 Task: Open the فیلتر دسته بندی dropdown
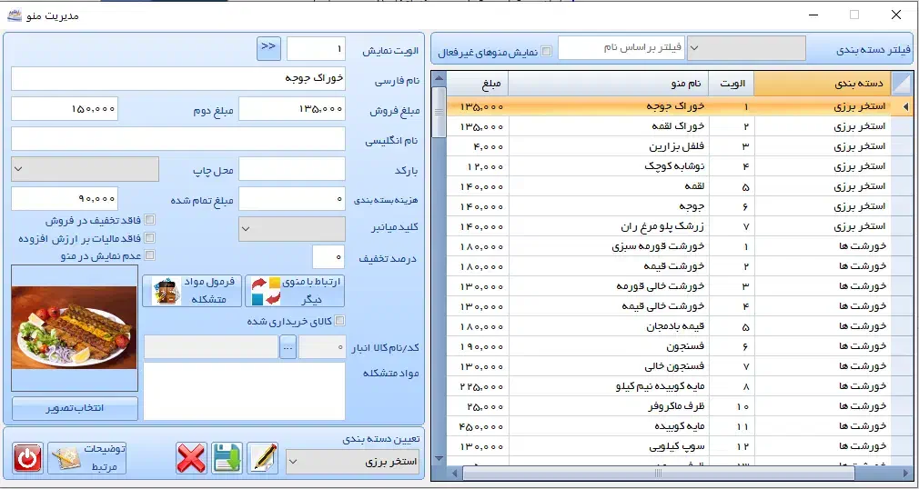(x=746, y=48)
